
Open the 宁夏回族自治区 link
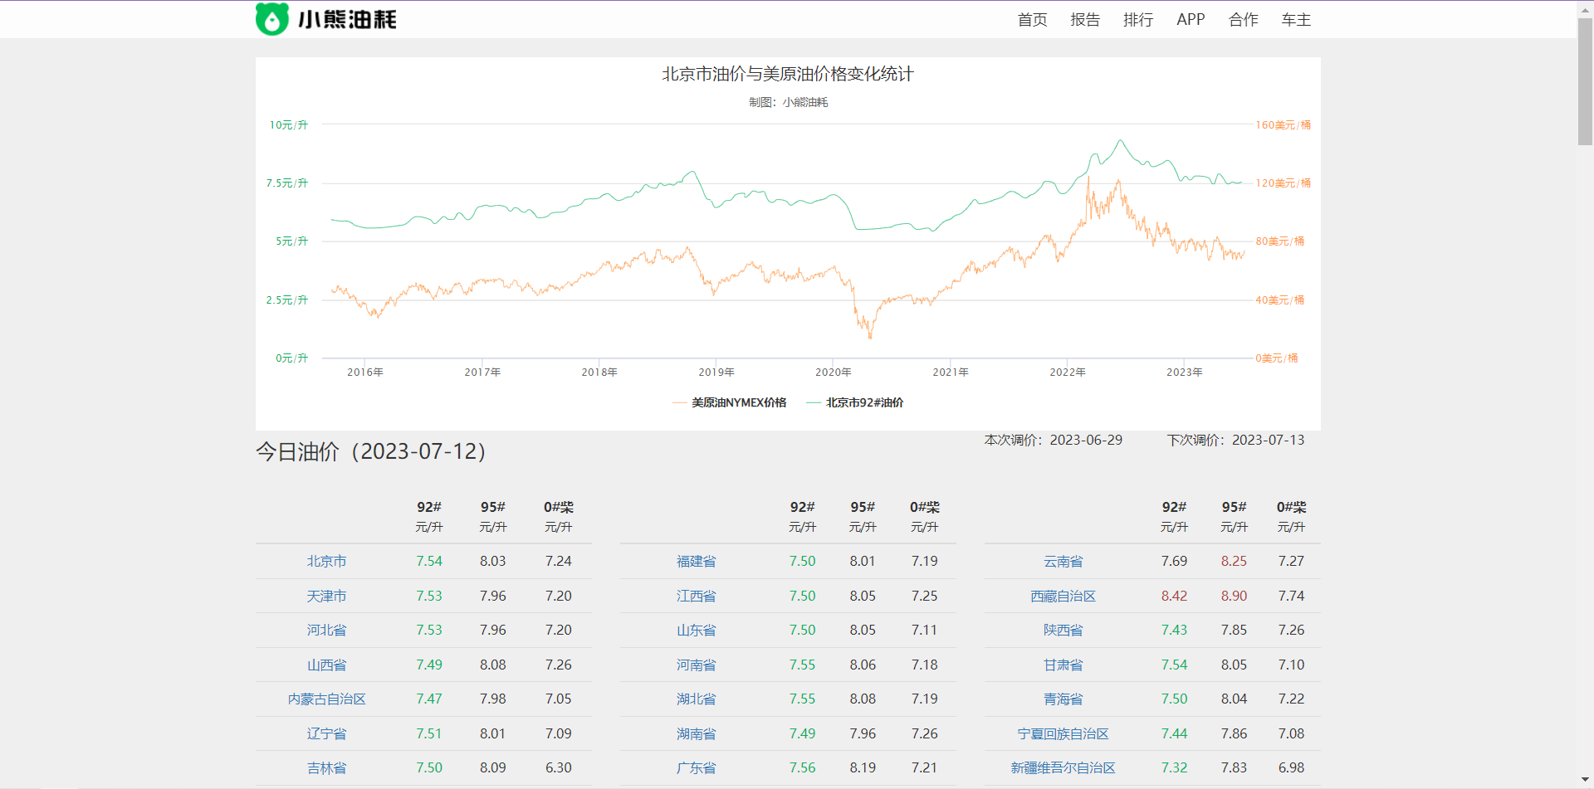pyautogui.click(x=1063, y=733)
